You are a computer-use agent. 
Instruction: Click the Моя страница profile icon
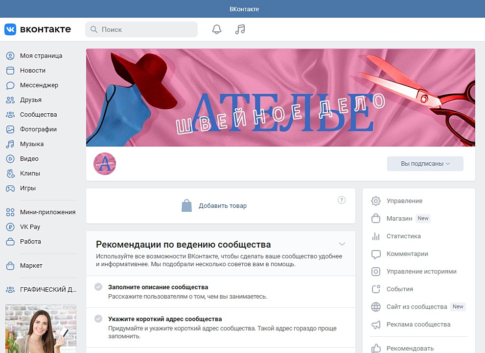pos(10,56)
